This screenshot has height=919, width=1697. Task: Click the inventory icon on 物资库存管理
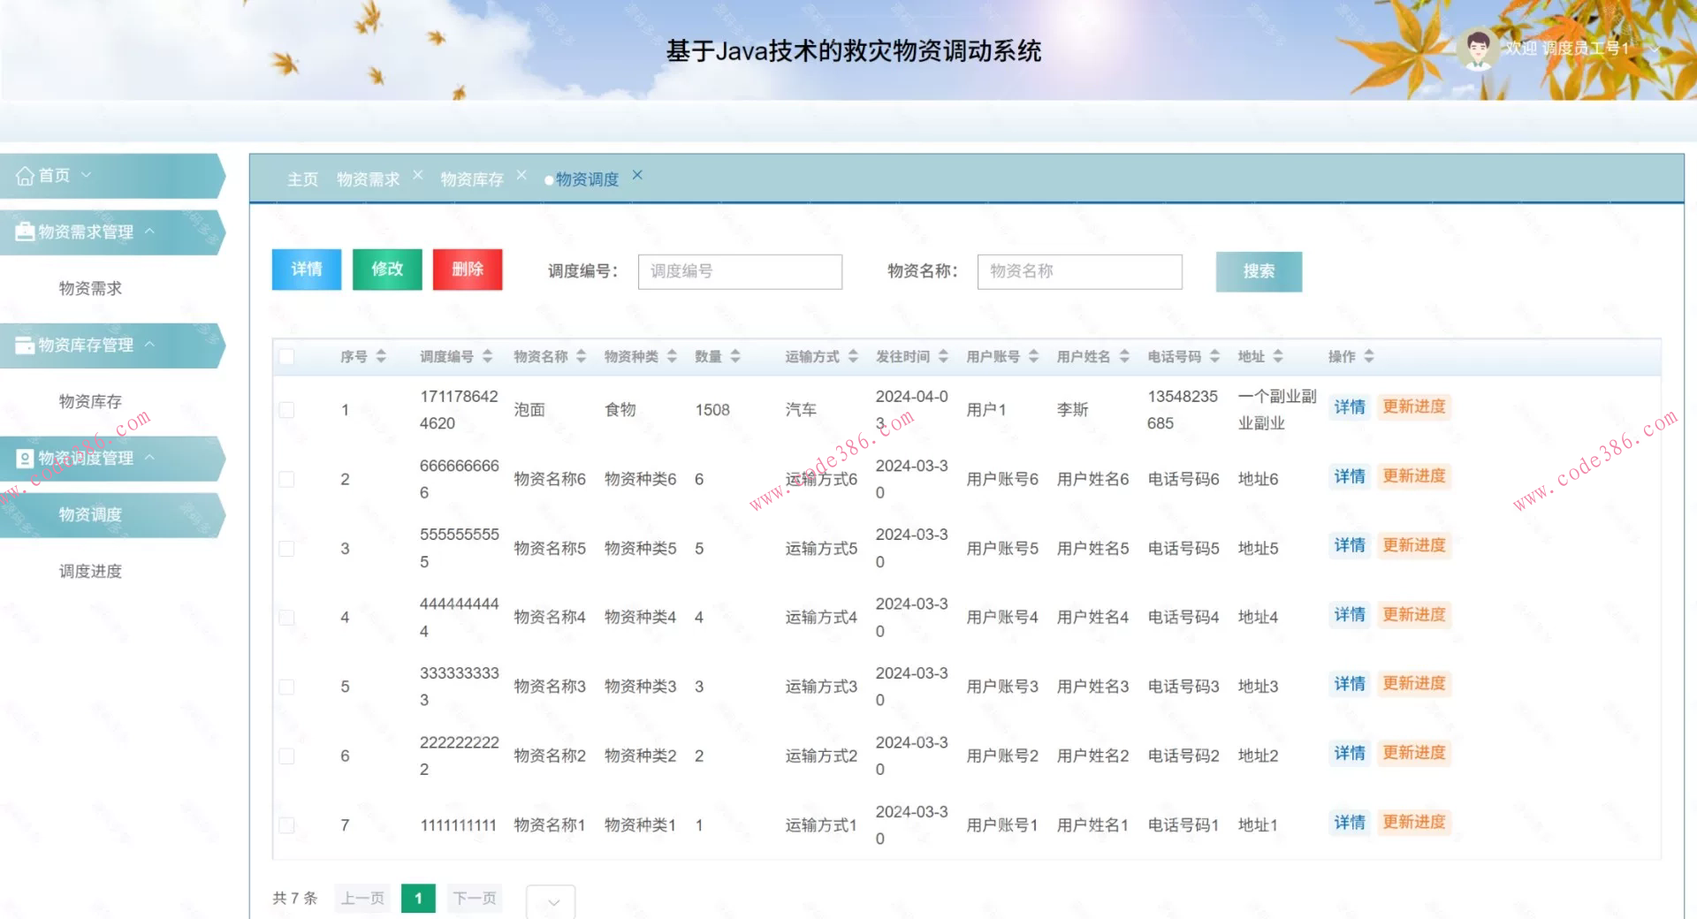pyautogui.click(x=23, y=345)
